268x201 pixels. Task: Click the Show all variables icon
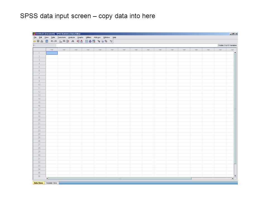(106, 41)
